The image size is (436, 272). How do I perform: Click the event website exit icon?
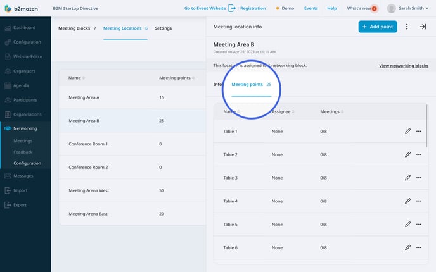(x=232, y=8)
